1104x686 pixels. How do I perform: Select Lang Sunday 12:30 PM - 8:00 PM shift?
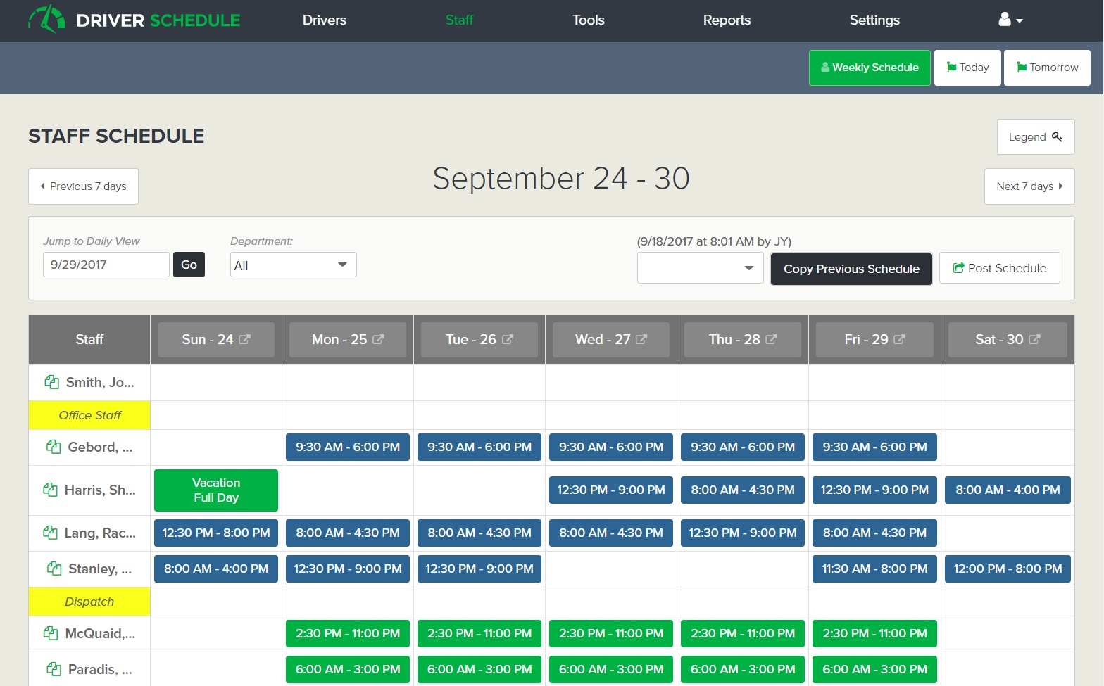pyautogui.click(x=216, y=533)
